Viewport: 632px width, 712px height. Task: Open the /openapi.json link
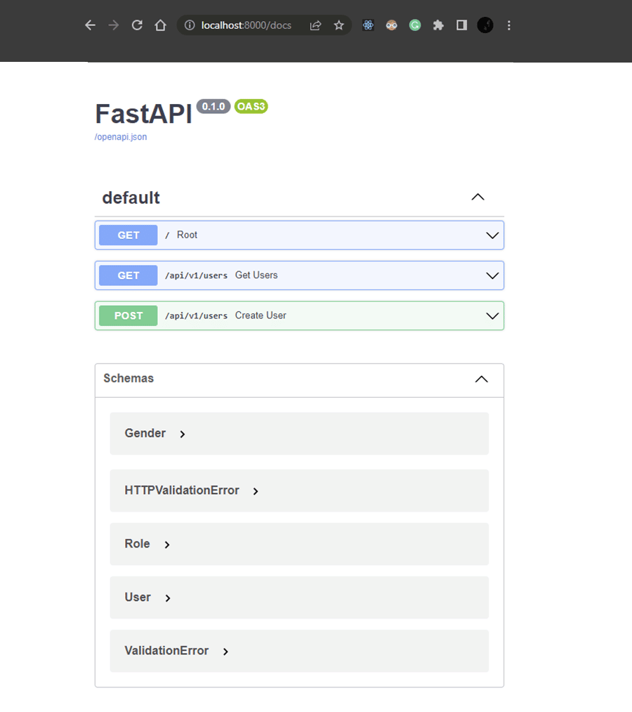coord(120,136)
